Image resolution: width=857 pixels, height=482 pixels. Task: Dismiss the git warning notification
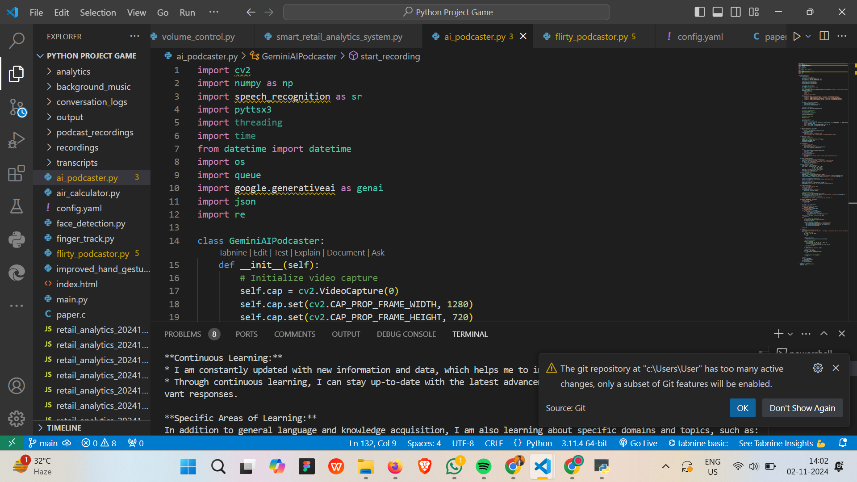[836, 368]
